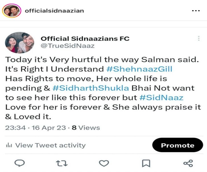The height and width of the screenshot is (172, 207).
Task: Click the retweet arrows icon
Action: coord(62,163)
